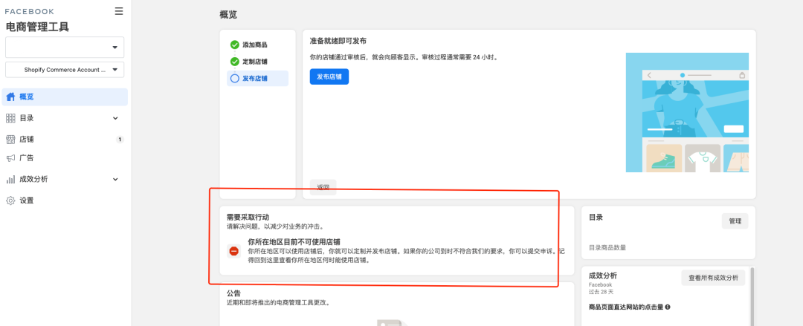803x326 pixels.
Task: Select the 发布店铺 step in the checklist
Action: tap(257, 78)
